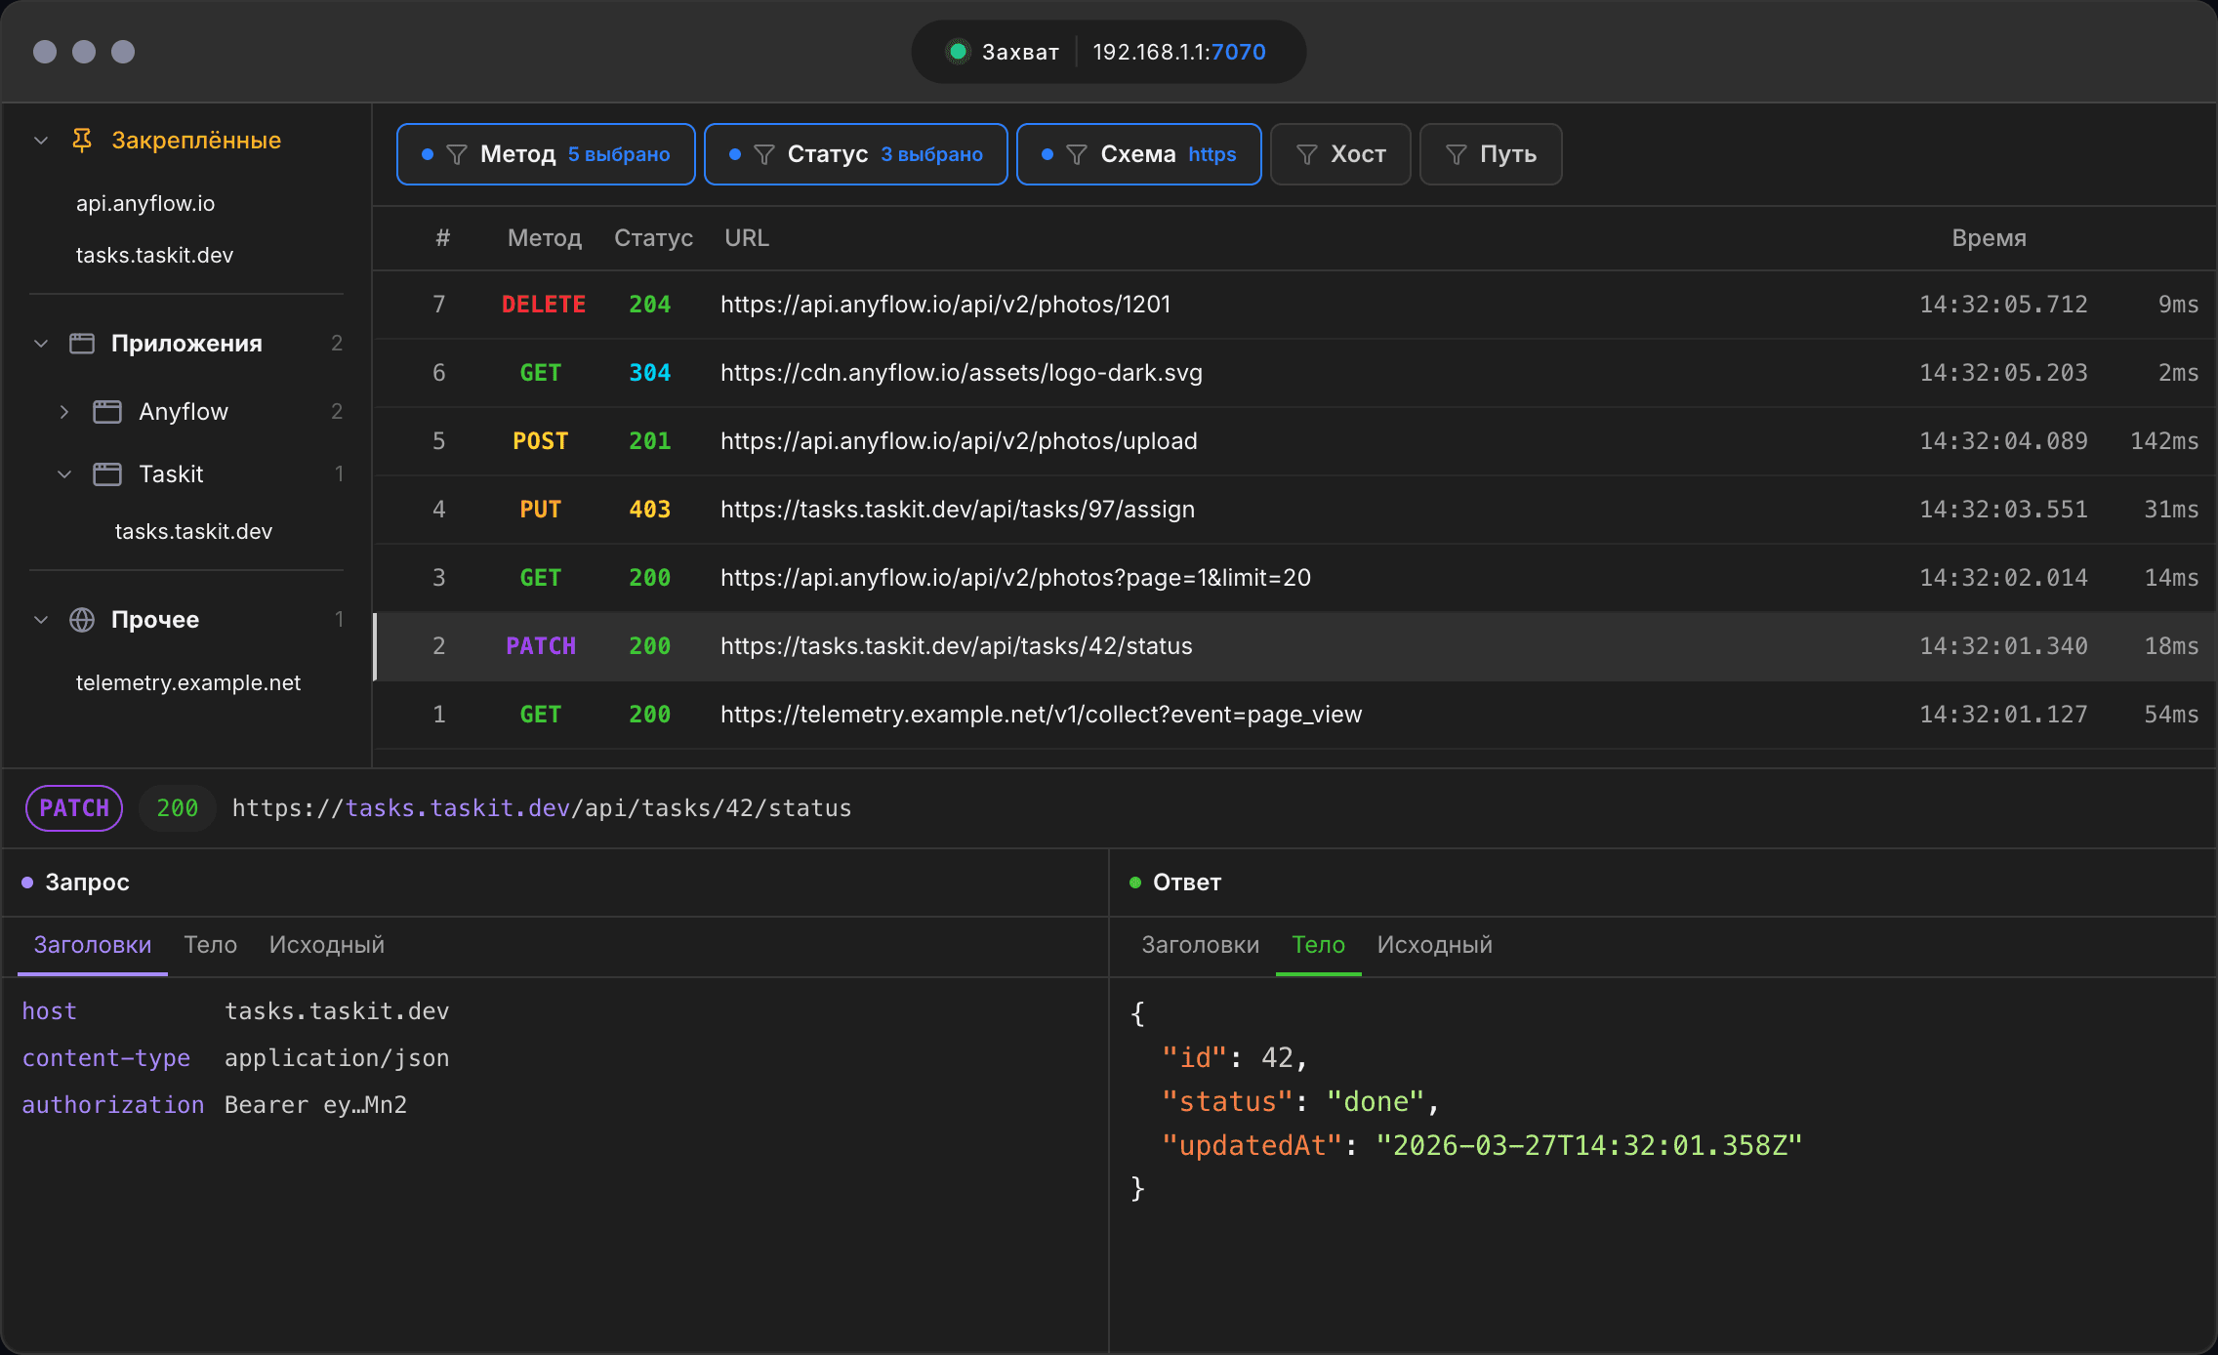Select the GET logo-dark.svg request row
This screenshot has width=2218, height=1355.
[x=1294, y=373]
